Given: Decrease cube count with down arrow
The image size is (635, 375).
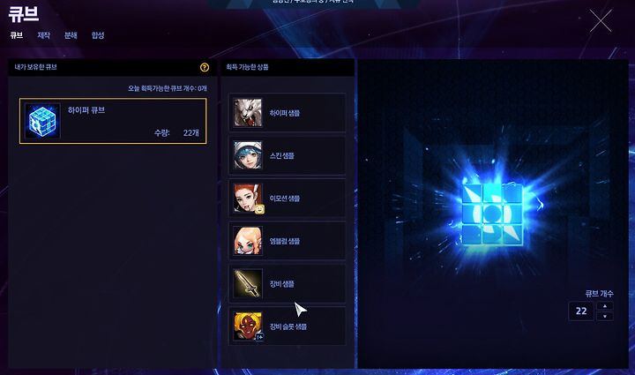Looking at the screenshot, I should 605,316.
